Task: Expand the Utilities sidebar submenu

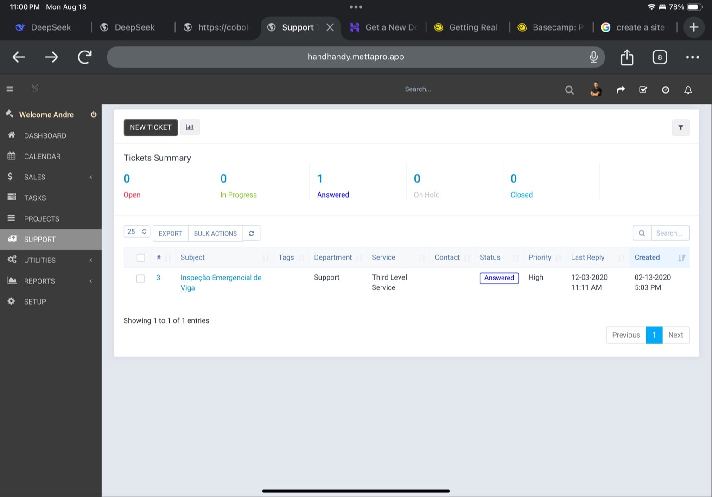Action: pos(50,260)
